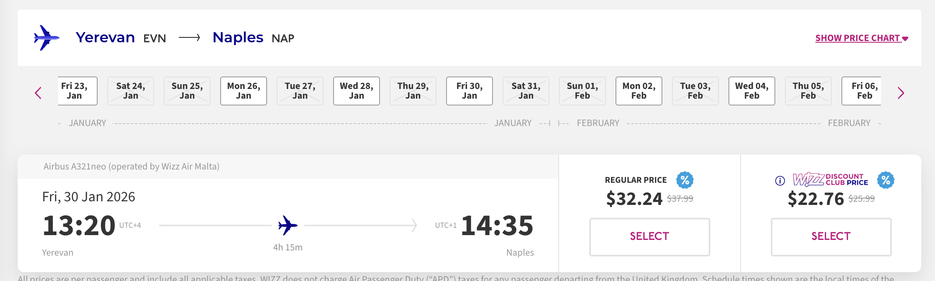Go to previous dates with left arrow
The height and width of the screenshot is (281, 935).
38,93
